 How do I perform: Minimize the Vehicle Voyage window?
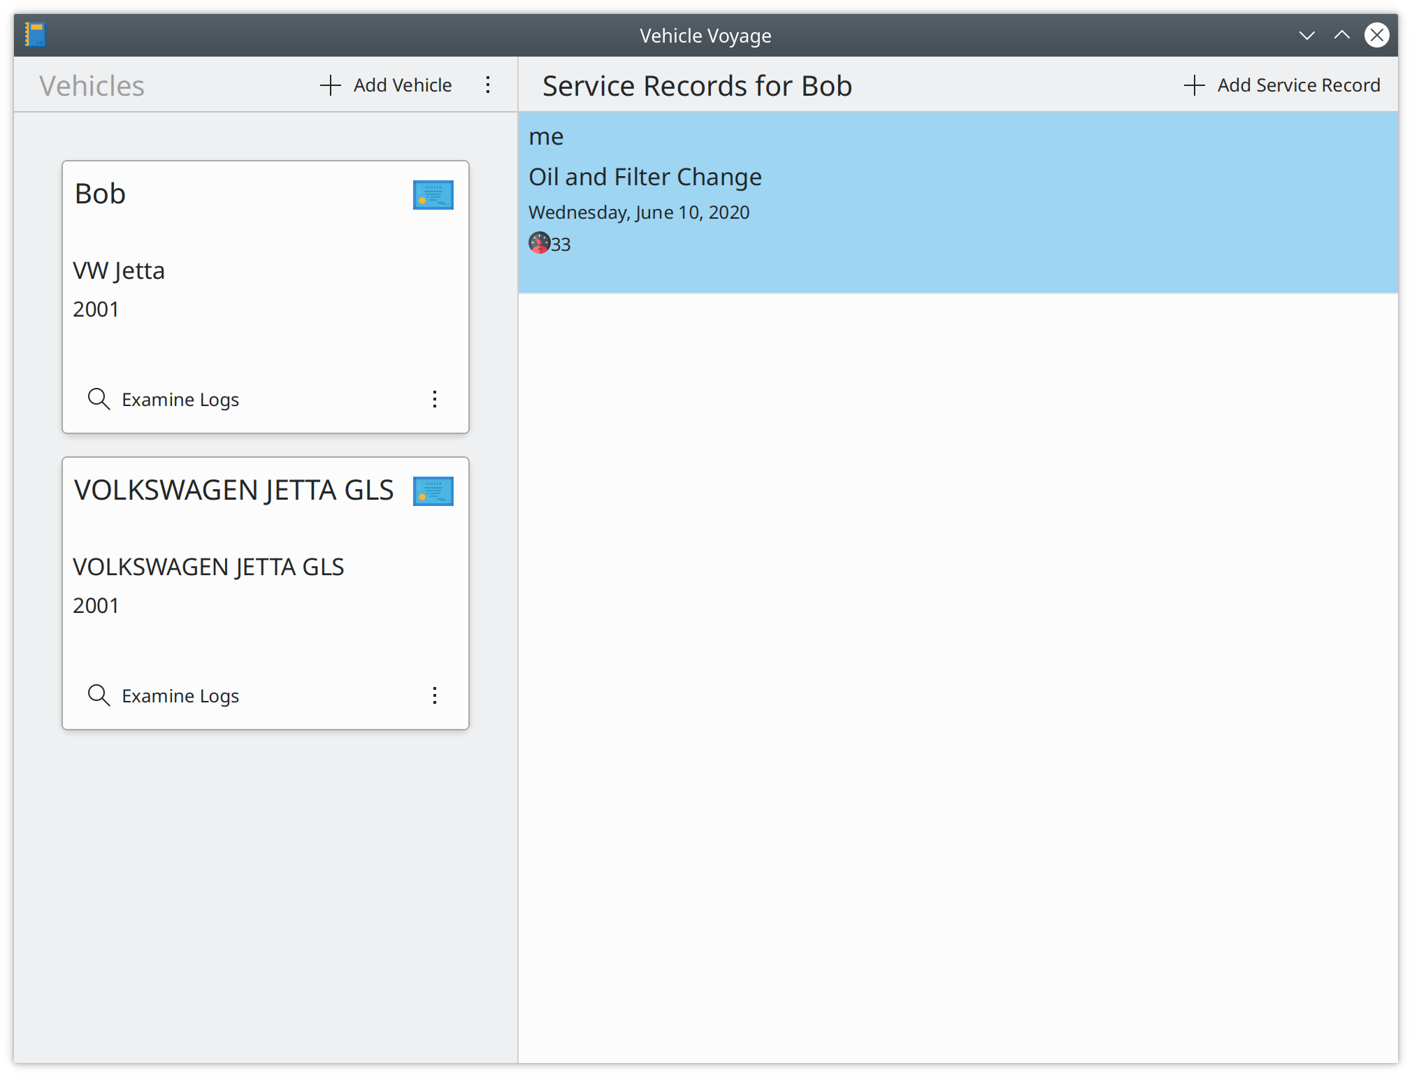1306,35
